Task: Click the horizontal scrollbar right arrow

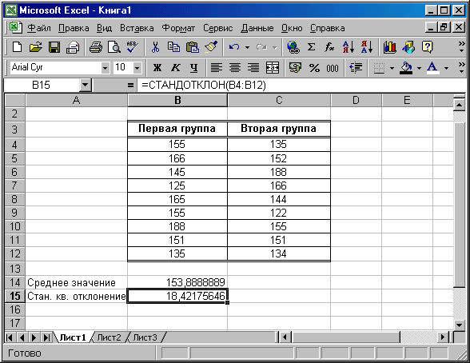Action: pyautogui.click(x=443, y=337)
